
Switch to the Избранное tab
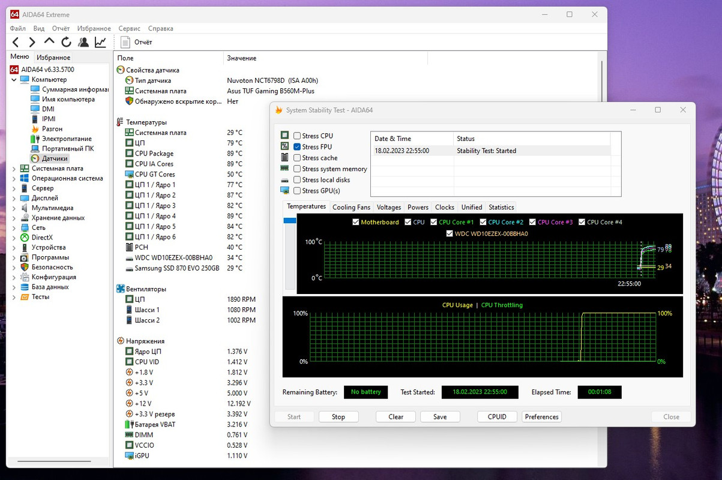[53, 58]
